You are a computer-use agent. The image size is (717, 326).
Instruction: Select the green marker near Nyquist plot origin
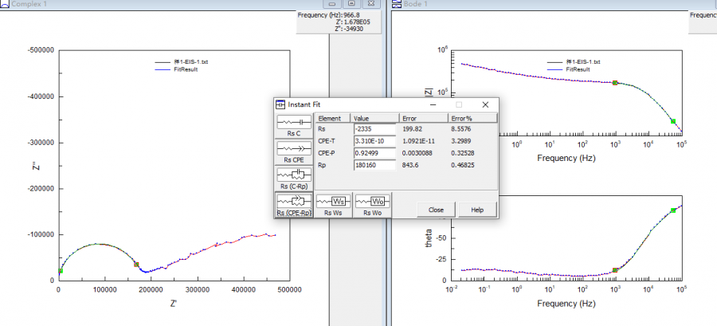[x=61, y=271]
